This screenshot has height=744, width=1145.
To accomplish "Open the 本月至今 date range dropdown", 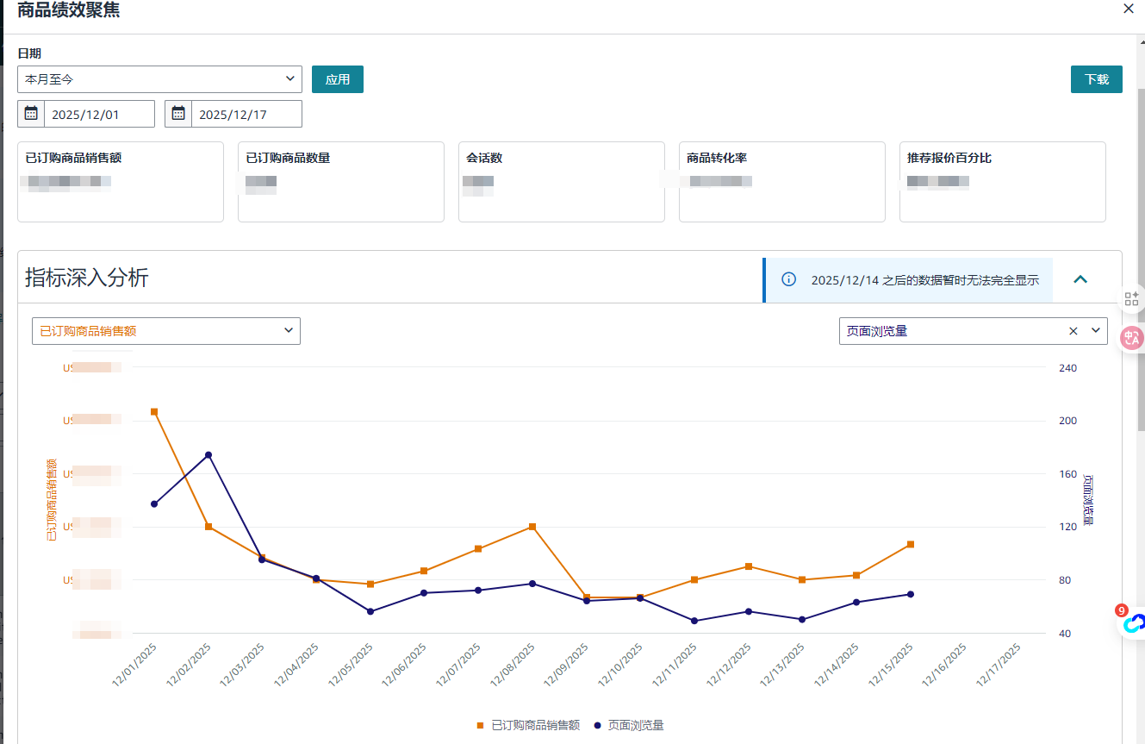I will click(x=159, y=79).
